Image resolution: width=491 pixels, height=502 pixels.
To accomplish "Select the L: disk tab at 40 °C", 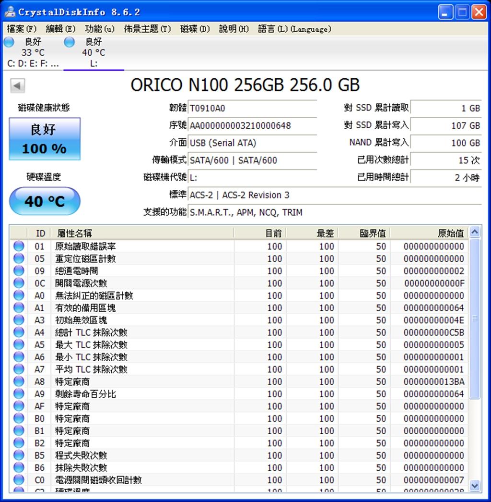I will pos(94,53).
